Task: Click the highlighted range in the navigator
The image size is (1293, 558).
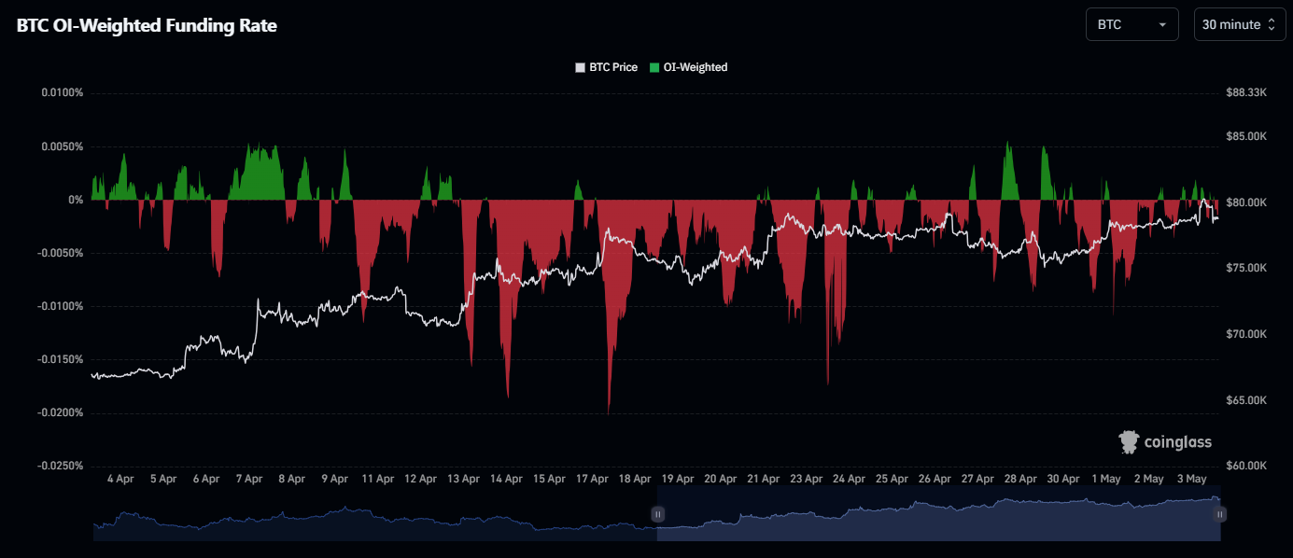Action: 938,515
